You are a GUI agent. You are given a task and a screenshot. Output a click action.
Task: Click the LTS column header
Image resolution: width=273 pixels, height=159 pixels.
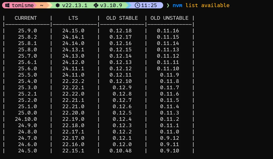[x=73, y=18]
